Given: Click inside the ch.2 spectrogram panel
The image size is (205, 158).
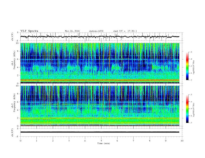Looking at the screenshot, I should [100, 106].
